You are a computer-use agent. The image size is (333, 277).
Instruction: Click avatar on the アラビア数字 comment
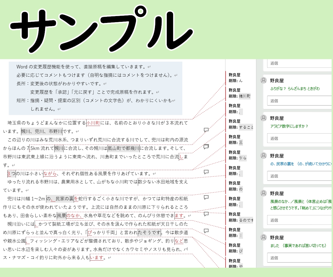[263, 118]
